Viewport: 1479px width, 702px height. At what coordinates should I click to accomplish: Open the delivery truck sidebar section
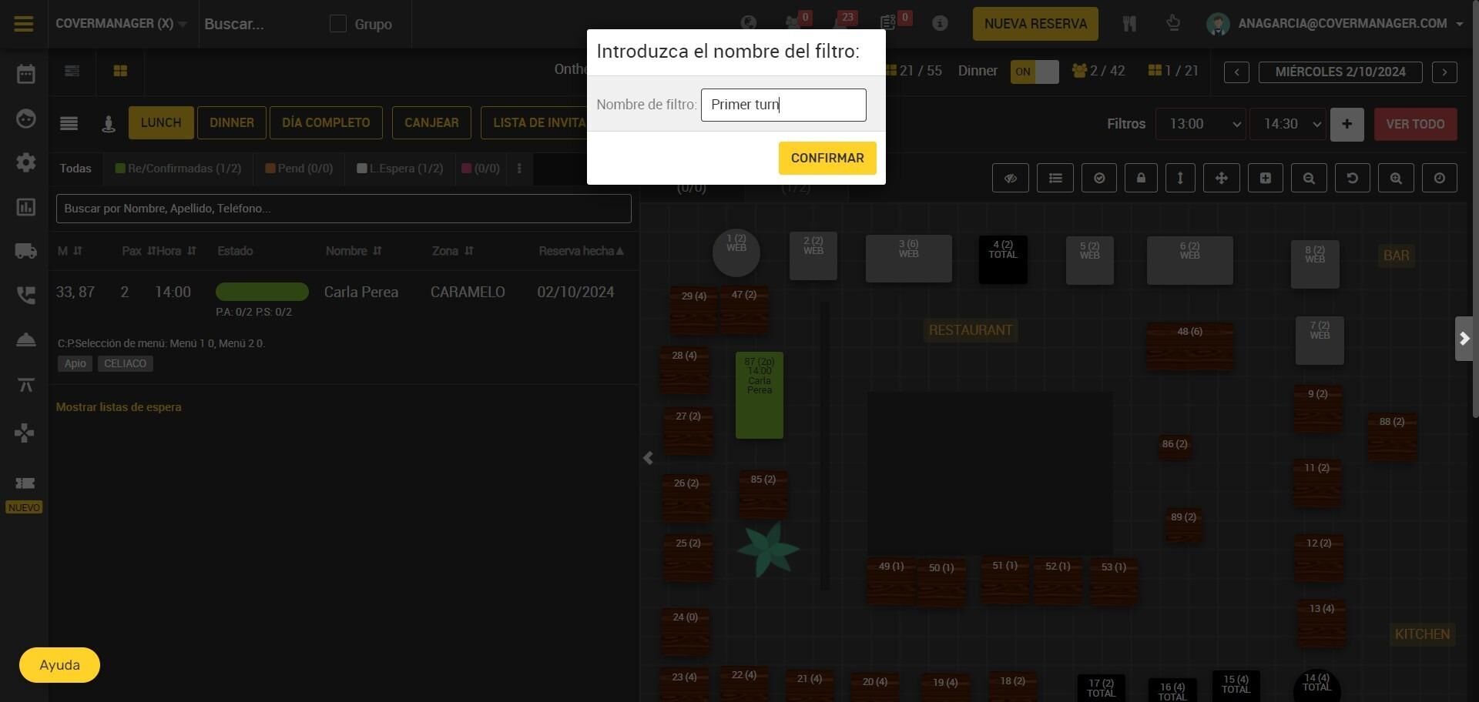pos(25,251)
